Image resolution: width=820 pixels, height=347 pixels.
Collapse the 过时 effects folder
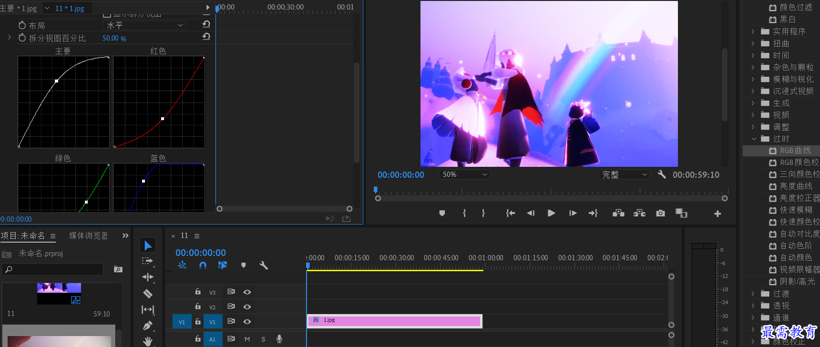click(x=753, y=139)
